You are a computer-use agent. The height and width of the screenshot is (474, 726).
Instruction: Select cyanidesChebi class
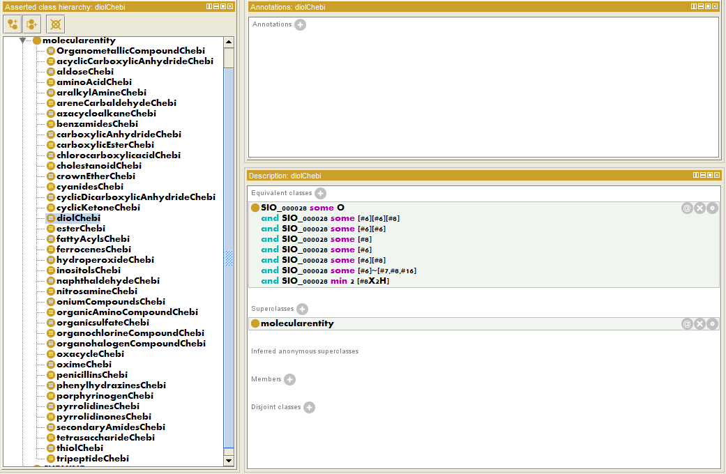(90, 187)
